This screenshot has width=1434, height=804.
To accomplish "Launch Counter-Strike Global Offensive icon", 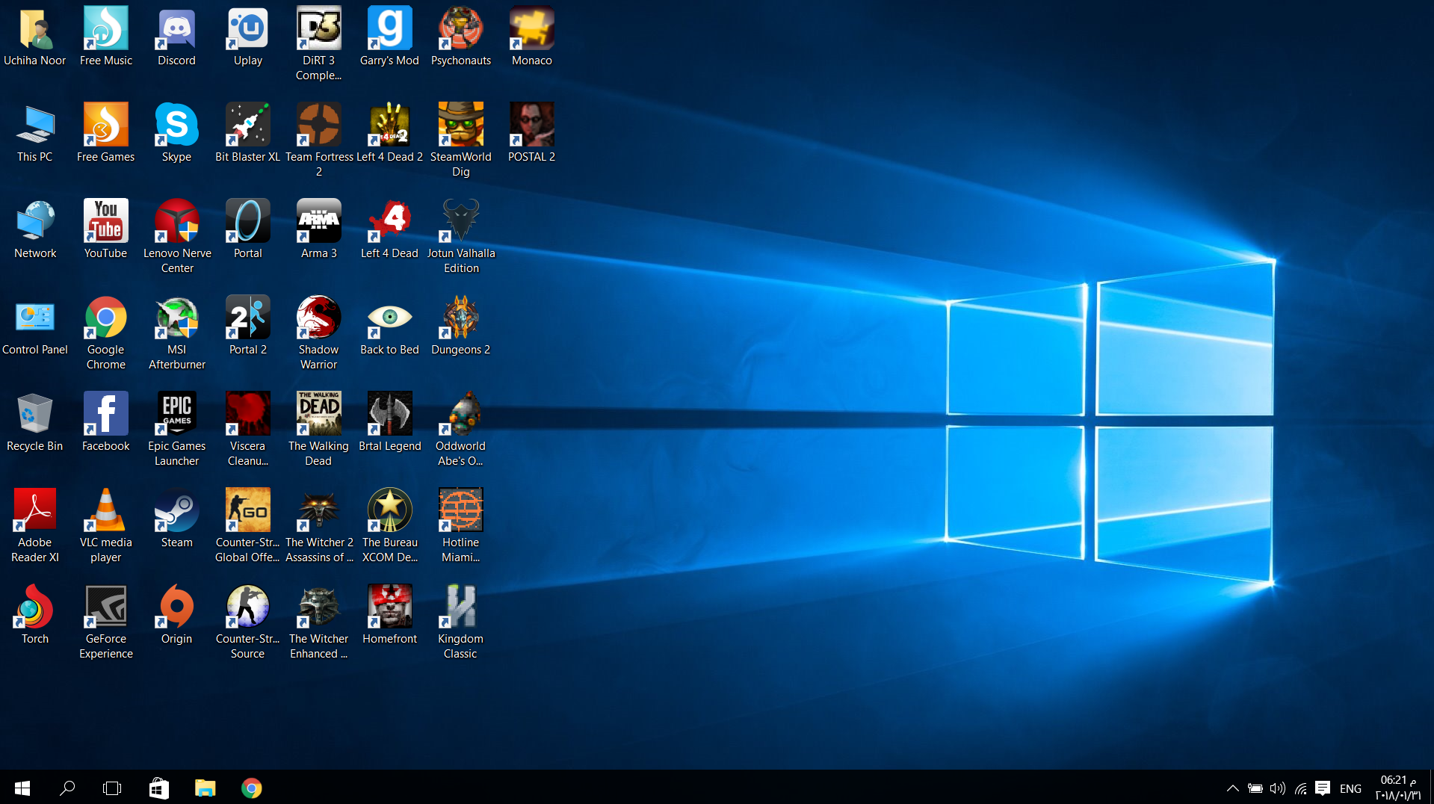I will (x=248, y=510).
